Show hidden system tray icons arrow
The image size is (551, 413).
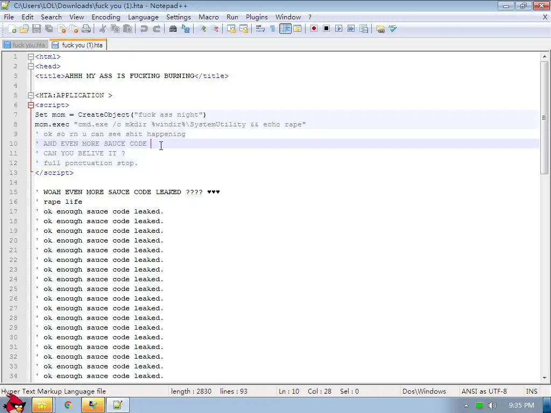tap(466, 405)
